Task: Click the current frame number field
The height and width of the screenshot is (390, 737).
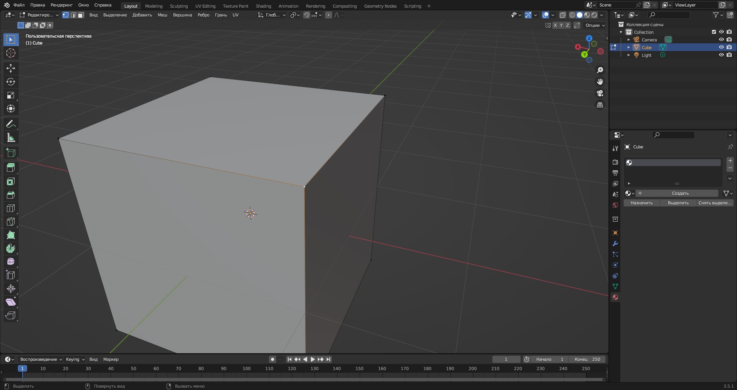Action: coord(506,359)
